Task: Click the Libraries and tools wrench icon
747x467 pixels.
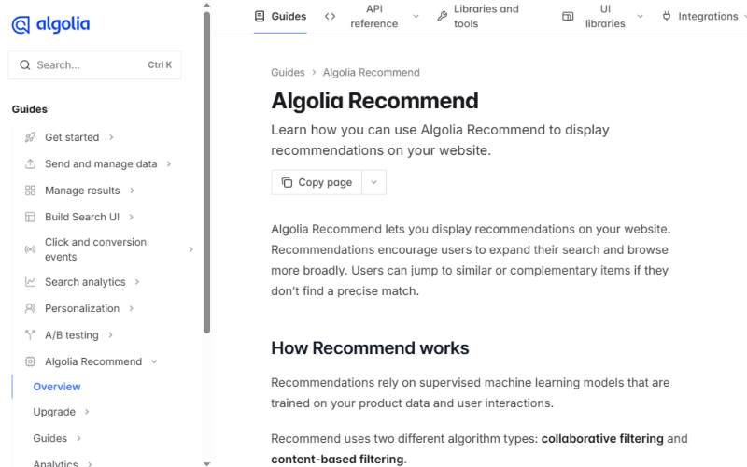Action: tap(442, 16)
